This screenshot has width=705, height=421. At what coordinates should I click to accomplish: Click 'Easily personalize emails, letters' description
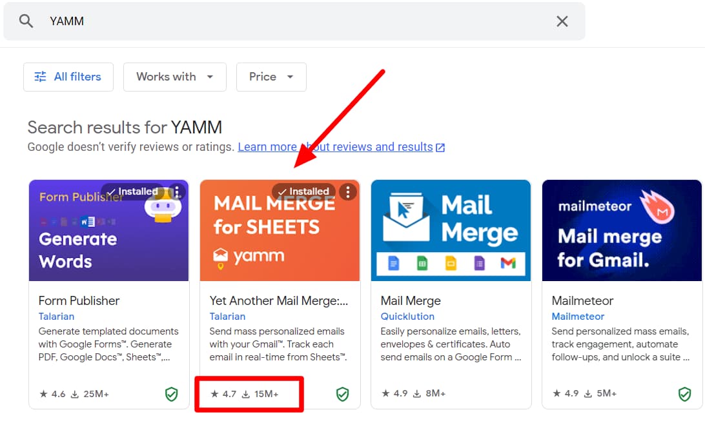(x=451, y=344)
